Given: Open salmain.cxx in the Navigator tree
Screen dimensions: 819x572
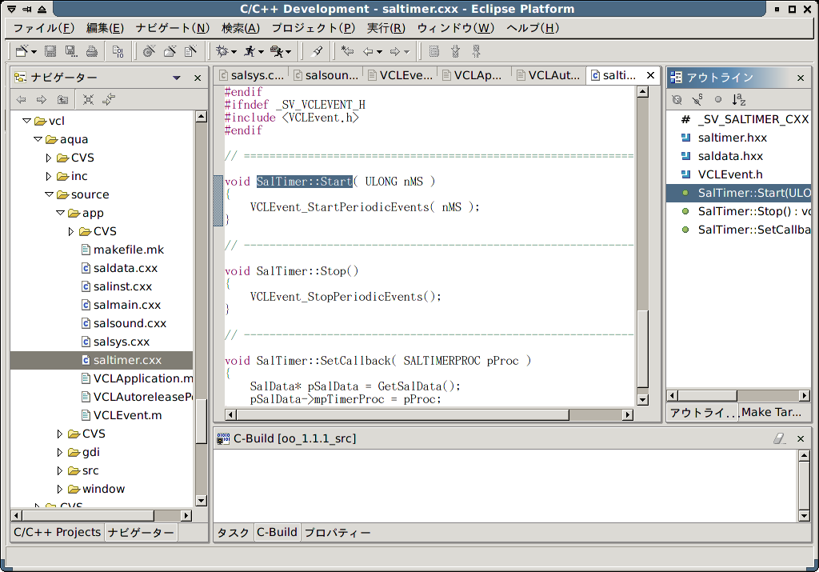Looking at the screenshot, I should pos(126,305).
